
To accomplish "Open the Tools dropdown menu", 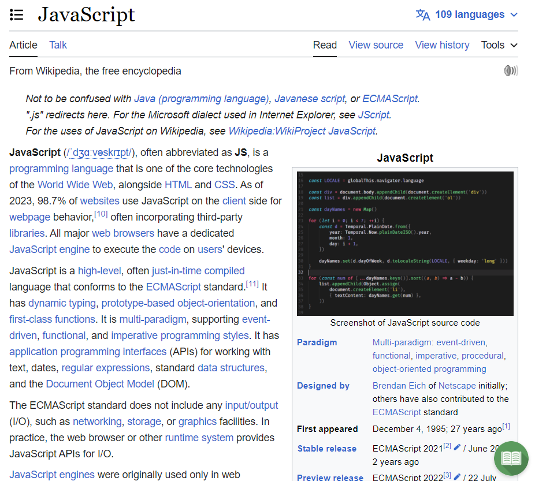I will (x=499, y=45).
